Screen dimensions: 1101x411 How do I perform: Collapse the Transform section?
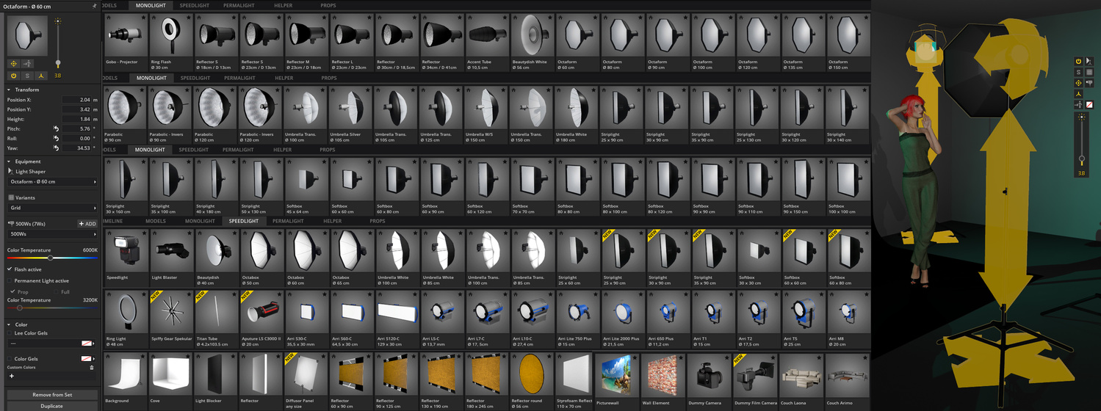(x=10, y=90)
